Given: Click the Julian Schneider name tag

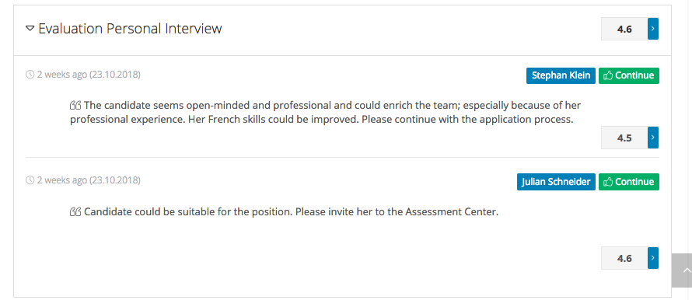Looking at the screenshot, I should [556, 182].
